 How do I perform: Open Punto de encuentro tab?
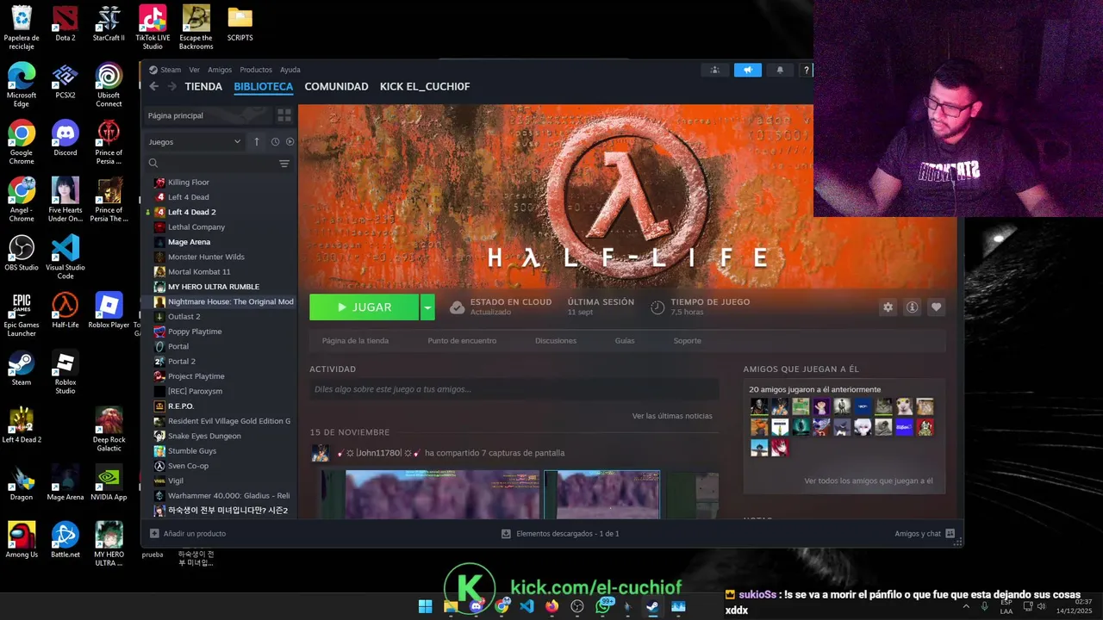coord(462,341)
